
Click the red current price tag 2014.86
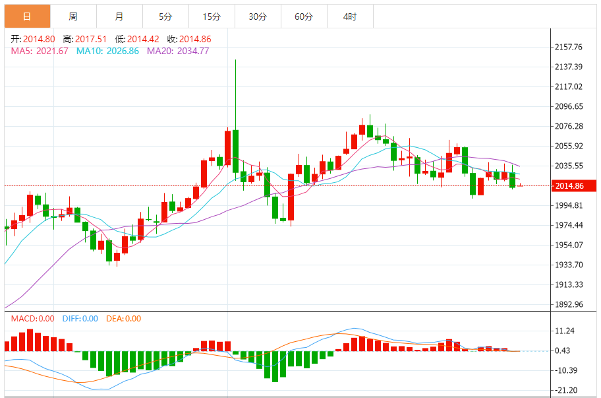pyautogui.click(x=573, y=186)
